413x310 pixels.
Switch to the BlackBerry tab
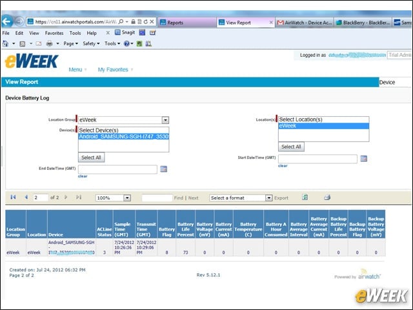point(363,23)
